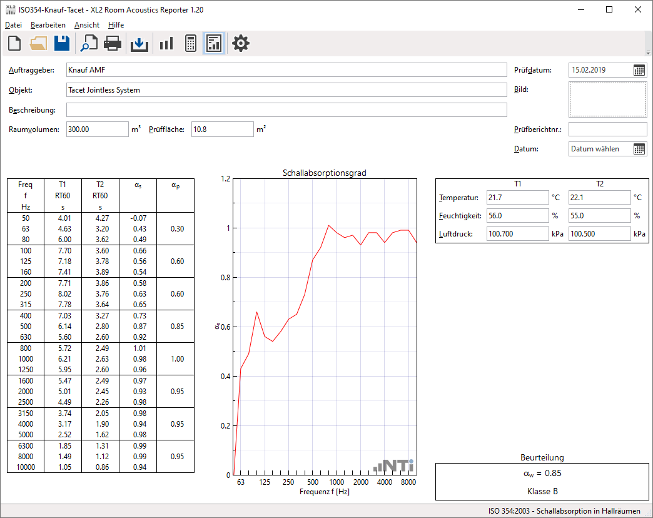653x518 pixels.
Task: Open settings gear icon
Action: pyautogui.click(x=241, y=43)
